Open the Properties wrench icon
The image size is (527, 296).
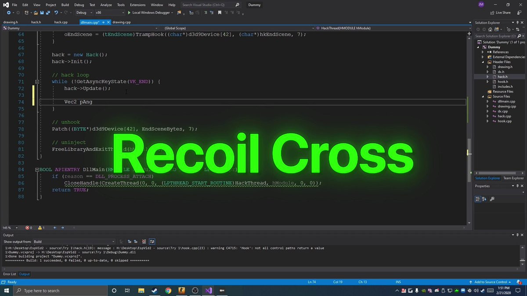[x=492, y=199]
